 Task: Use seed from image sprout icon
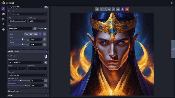click(x=105, y=9)
